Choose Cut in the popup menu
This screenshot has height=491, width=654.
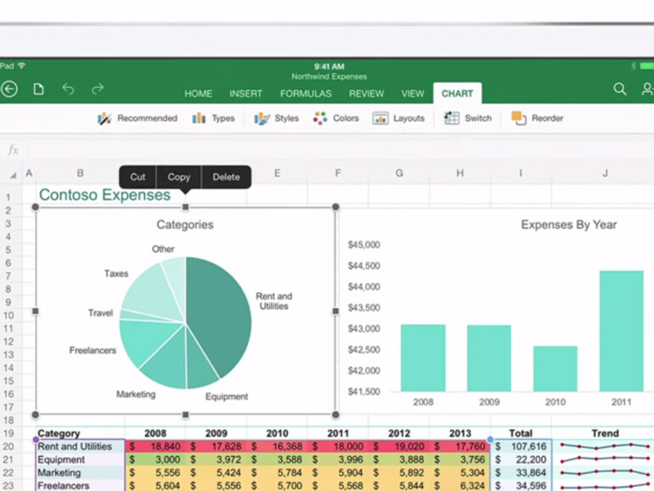[138, 177]
